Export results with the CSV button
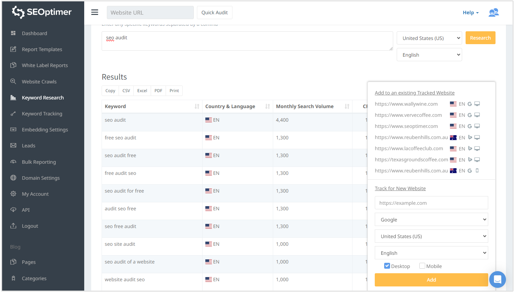Screen dimensions: 515x292 126,91
